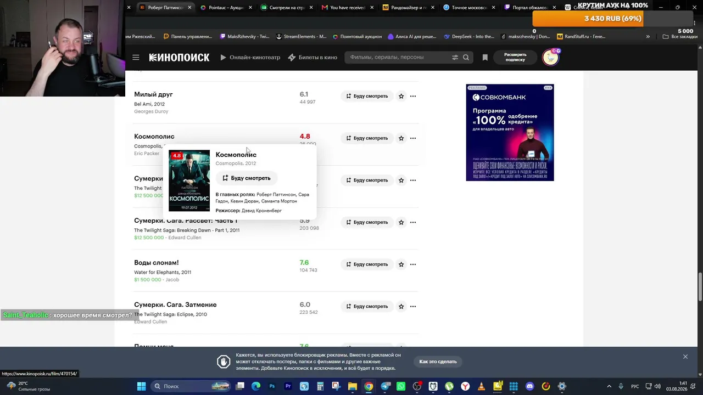This screenshot has height=395, width=703.
Task: Open three-dot menu in Рассвет: Часть 1 row
Action: 413,222
